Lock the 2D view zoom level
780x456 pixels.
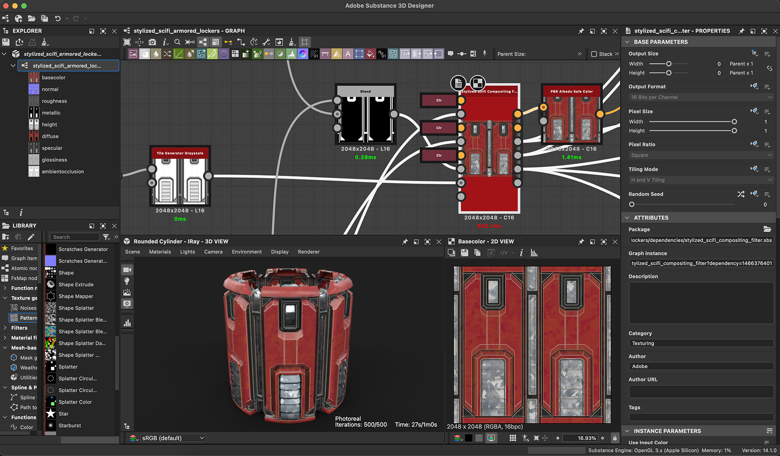[615, 438]
